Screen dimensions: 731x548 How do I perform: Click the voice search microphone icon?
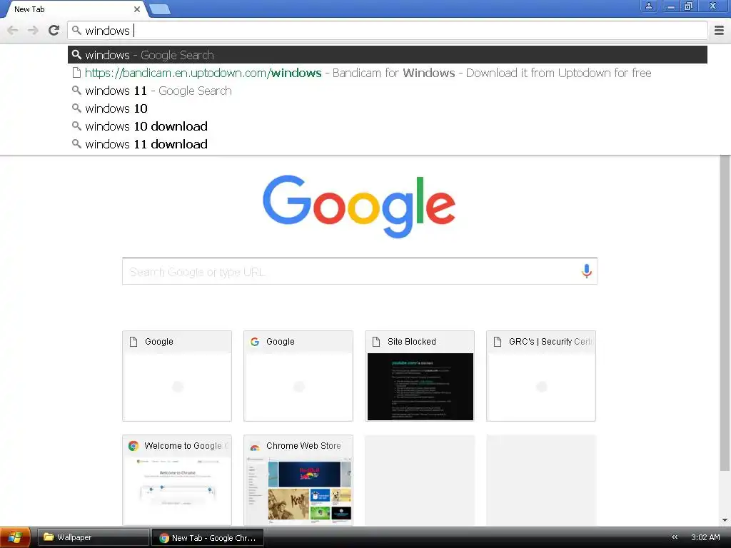pyautogui.click(x=587, y=271)
